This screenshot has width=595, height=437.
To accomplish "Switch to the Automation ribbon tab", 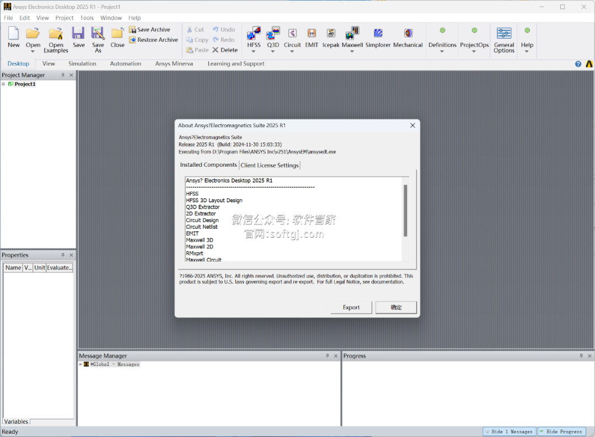I will point(126,64).
